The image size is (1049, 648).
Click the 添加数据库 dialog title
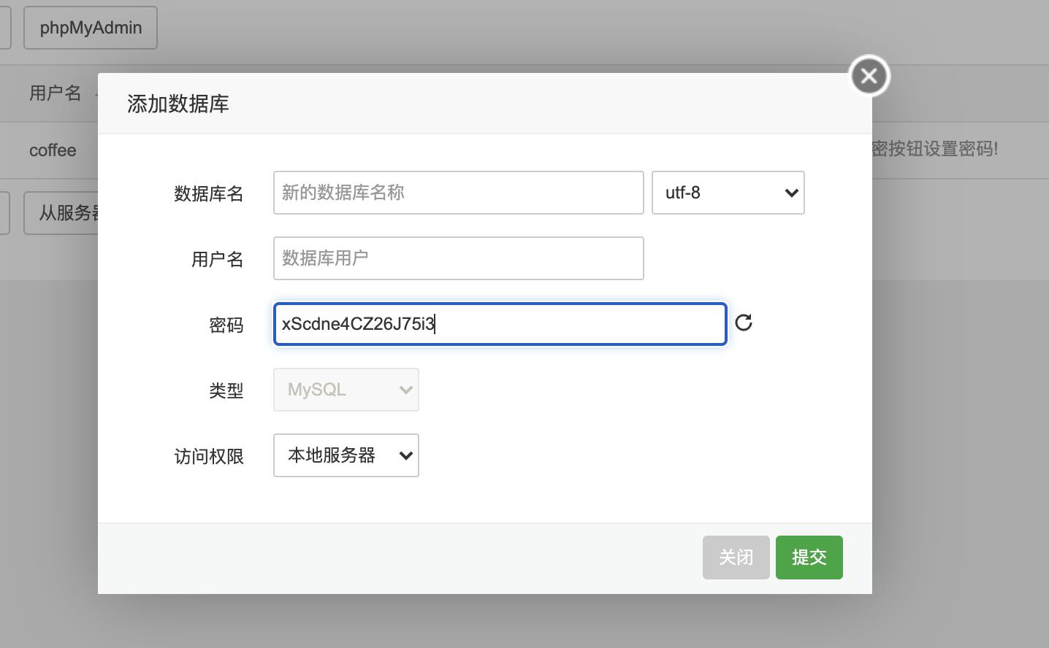pos(178,104)
